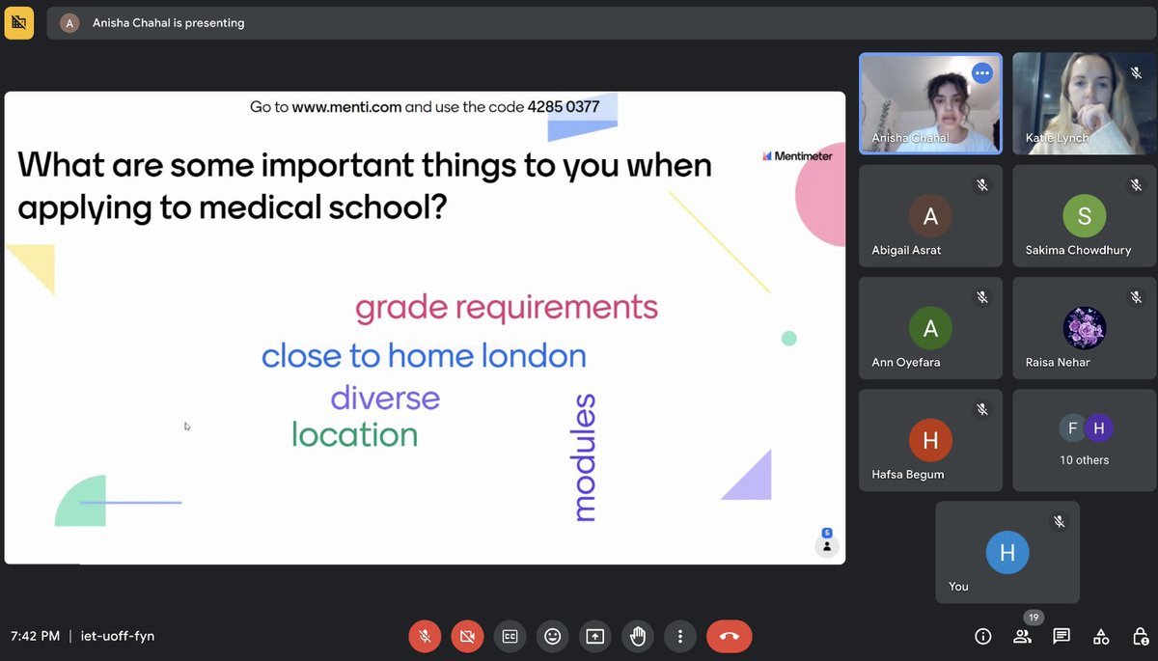
Task: Open the 10 others tile
Action: click(1084, 440)
